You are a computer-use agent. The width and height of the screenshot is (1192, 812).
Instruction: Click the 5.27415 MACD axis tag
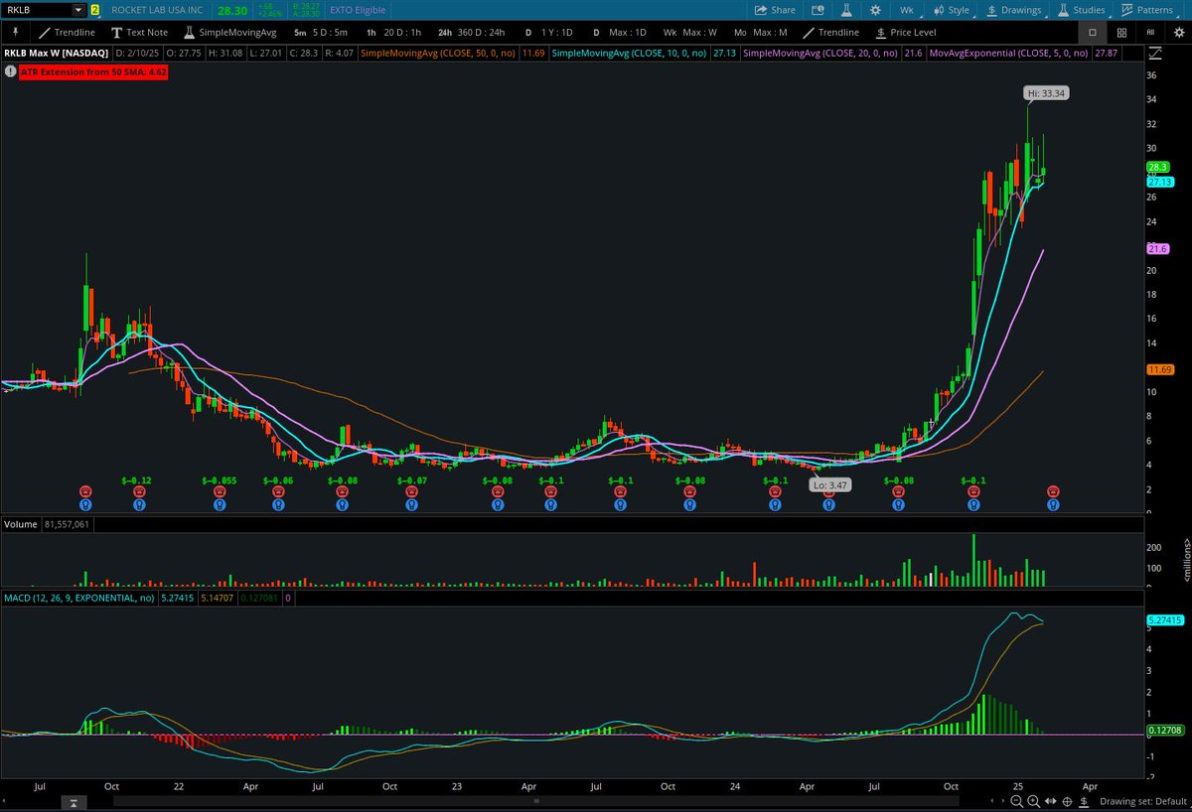pyautogui.click(x=1166, y=619)
